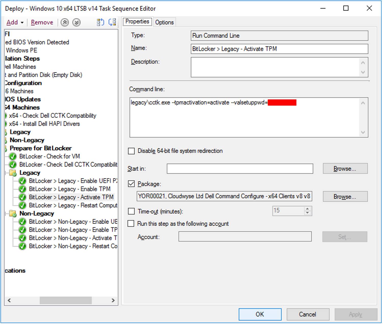Image resolution: width=383 pixels, height=324 pixels.
Task: Click the expand all steps toolbar icon
Action: click(100, 22)
